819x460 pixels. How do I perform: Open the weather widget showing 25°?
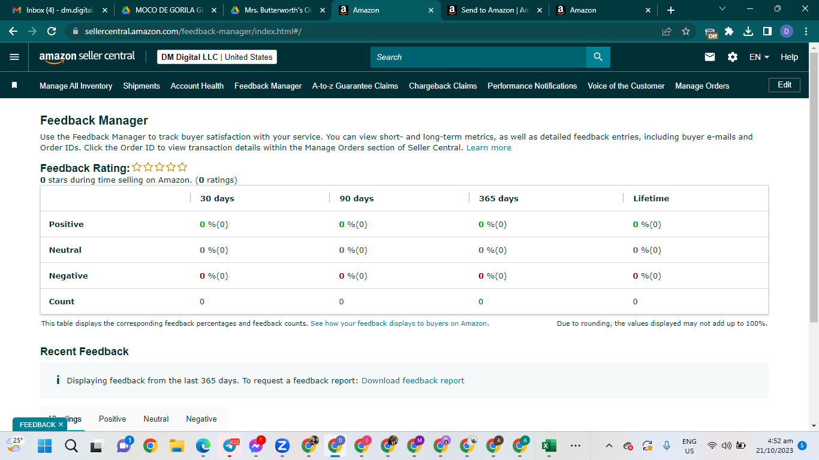(x=14, y=444)
